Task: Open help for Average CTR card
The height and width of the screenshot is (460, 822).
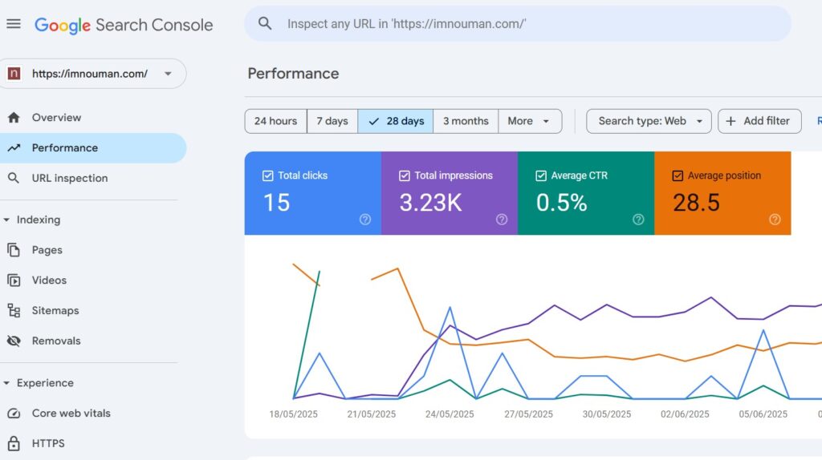Action: pos(638,220)
